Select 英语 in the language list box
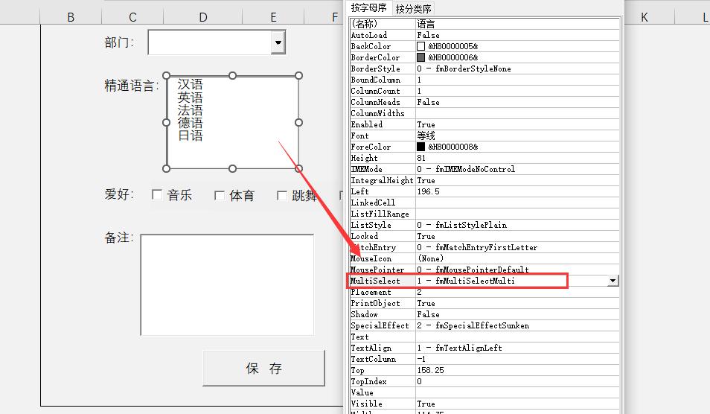 pos(191,98)
